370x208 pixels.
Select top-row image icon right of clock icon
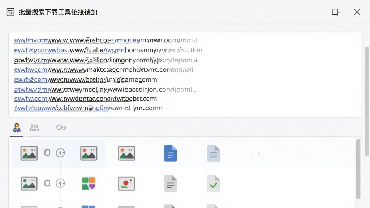[x=89, y=153]
